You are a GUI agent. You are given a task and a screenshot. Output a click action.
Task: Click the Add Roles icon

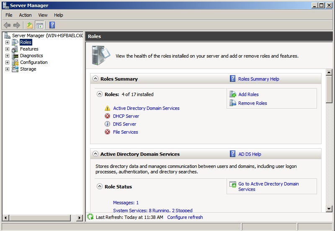233,94
